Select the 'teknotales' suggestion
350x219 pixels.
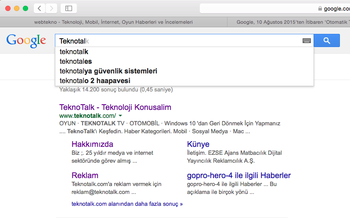click(x=184, y=61)
